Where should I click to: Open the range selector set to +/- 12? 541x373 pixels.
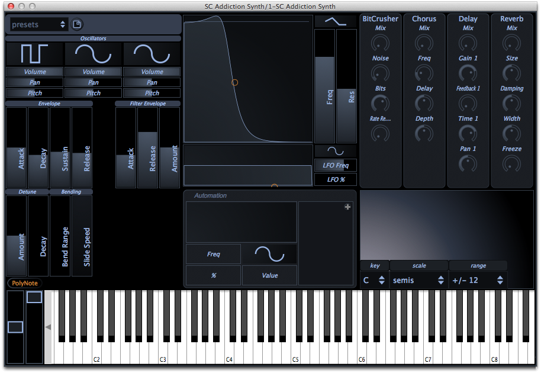(x=478, y=280)
